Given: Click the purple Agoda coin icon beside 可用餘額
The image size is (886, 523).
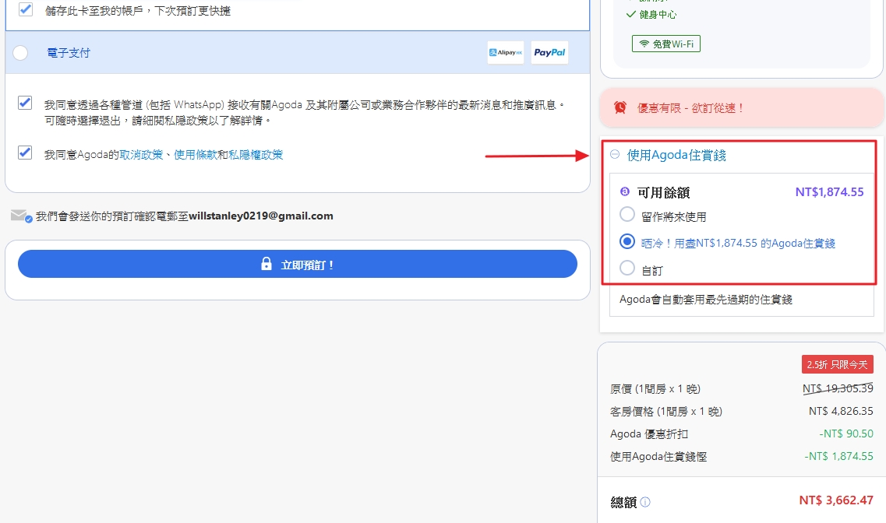Looking at the screenshot, I should (624, 191).
